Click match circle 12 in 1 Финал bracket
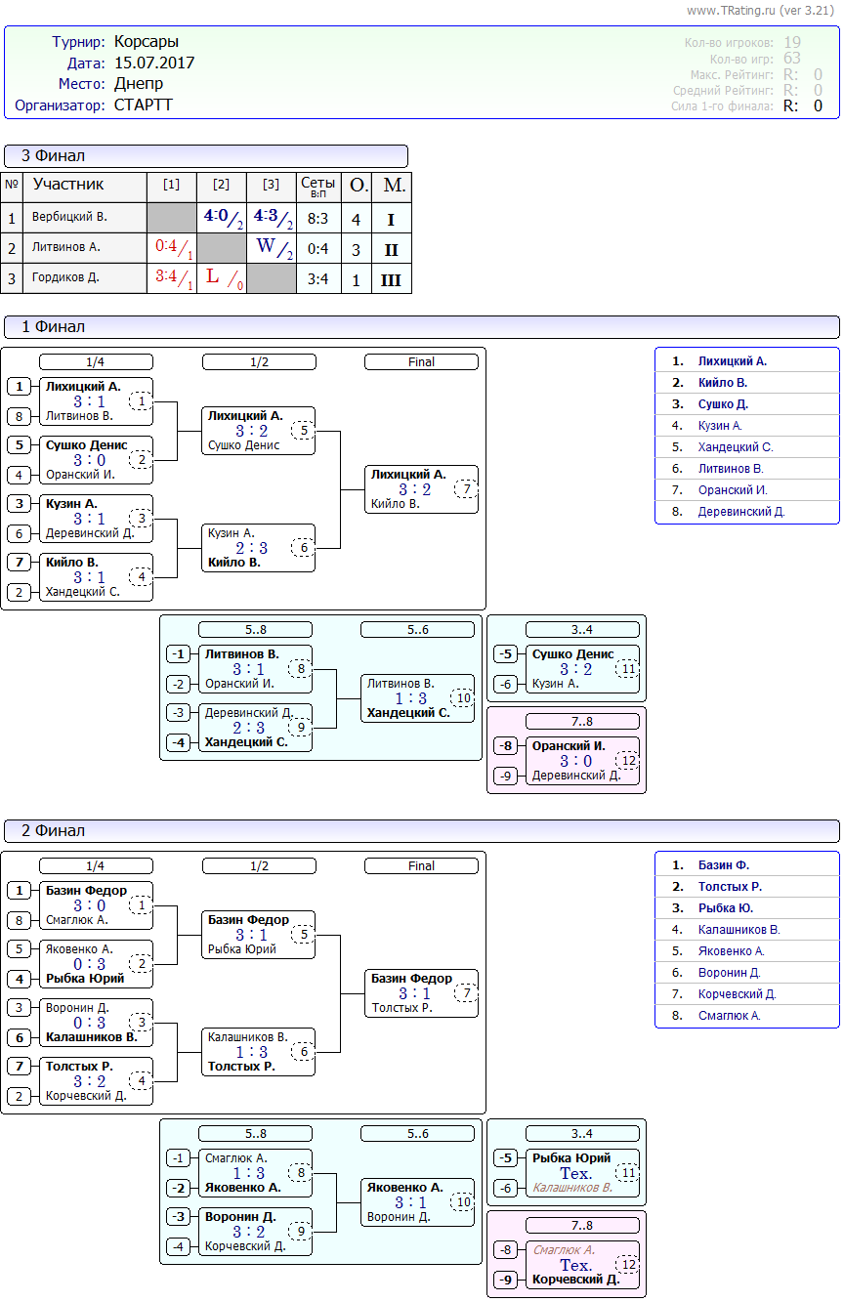Screen dimensions: 844x1302 coord(628,761)
